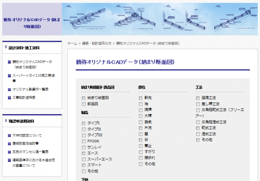Tick the タイプII checkbox
The image size is (260, 181).
tap(84, 129)
